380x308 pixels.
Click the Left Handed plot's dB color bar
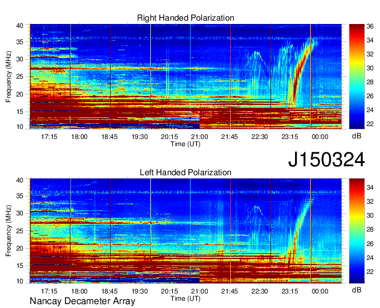(357, 231)
